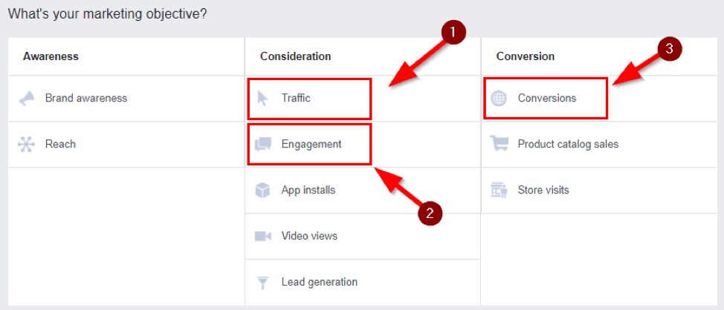Click the App installs box icon
The width and height of the screenshot is (724, 310).
(262, 191)
